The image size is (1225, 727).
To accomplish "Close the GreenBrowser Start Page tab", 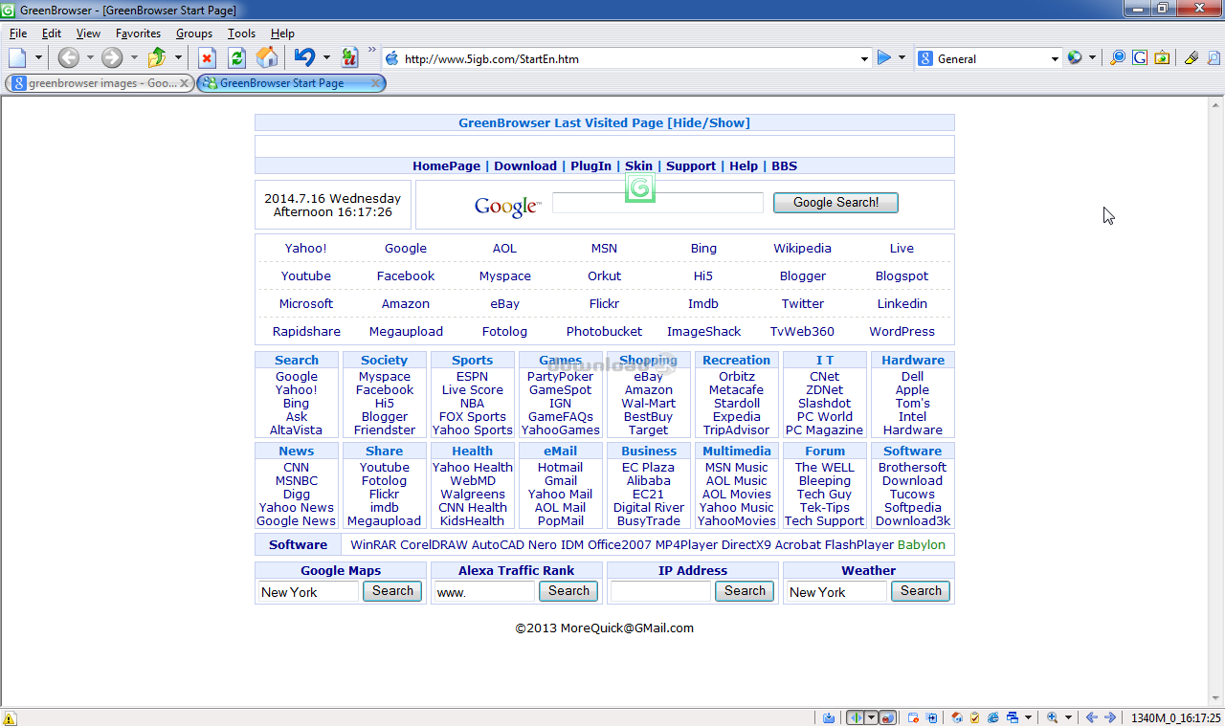I will coord(376,83).
